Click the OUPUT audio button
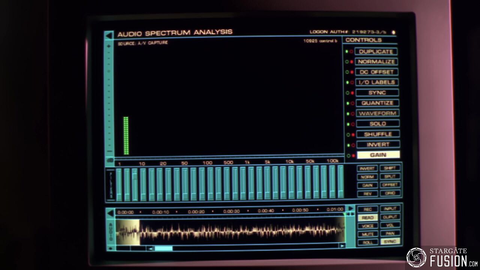 click(390, 217)
